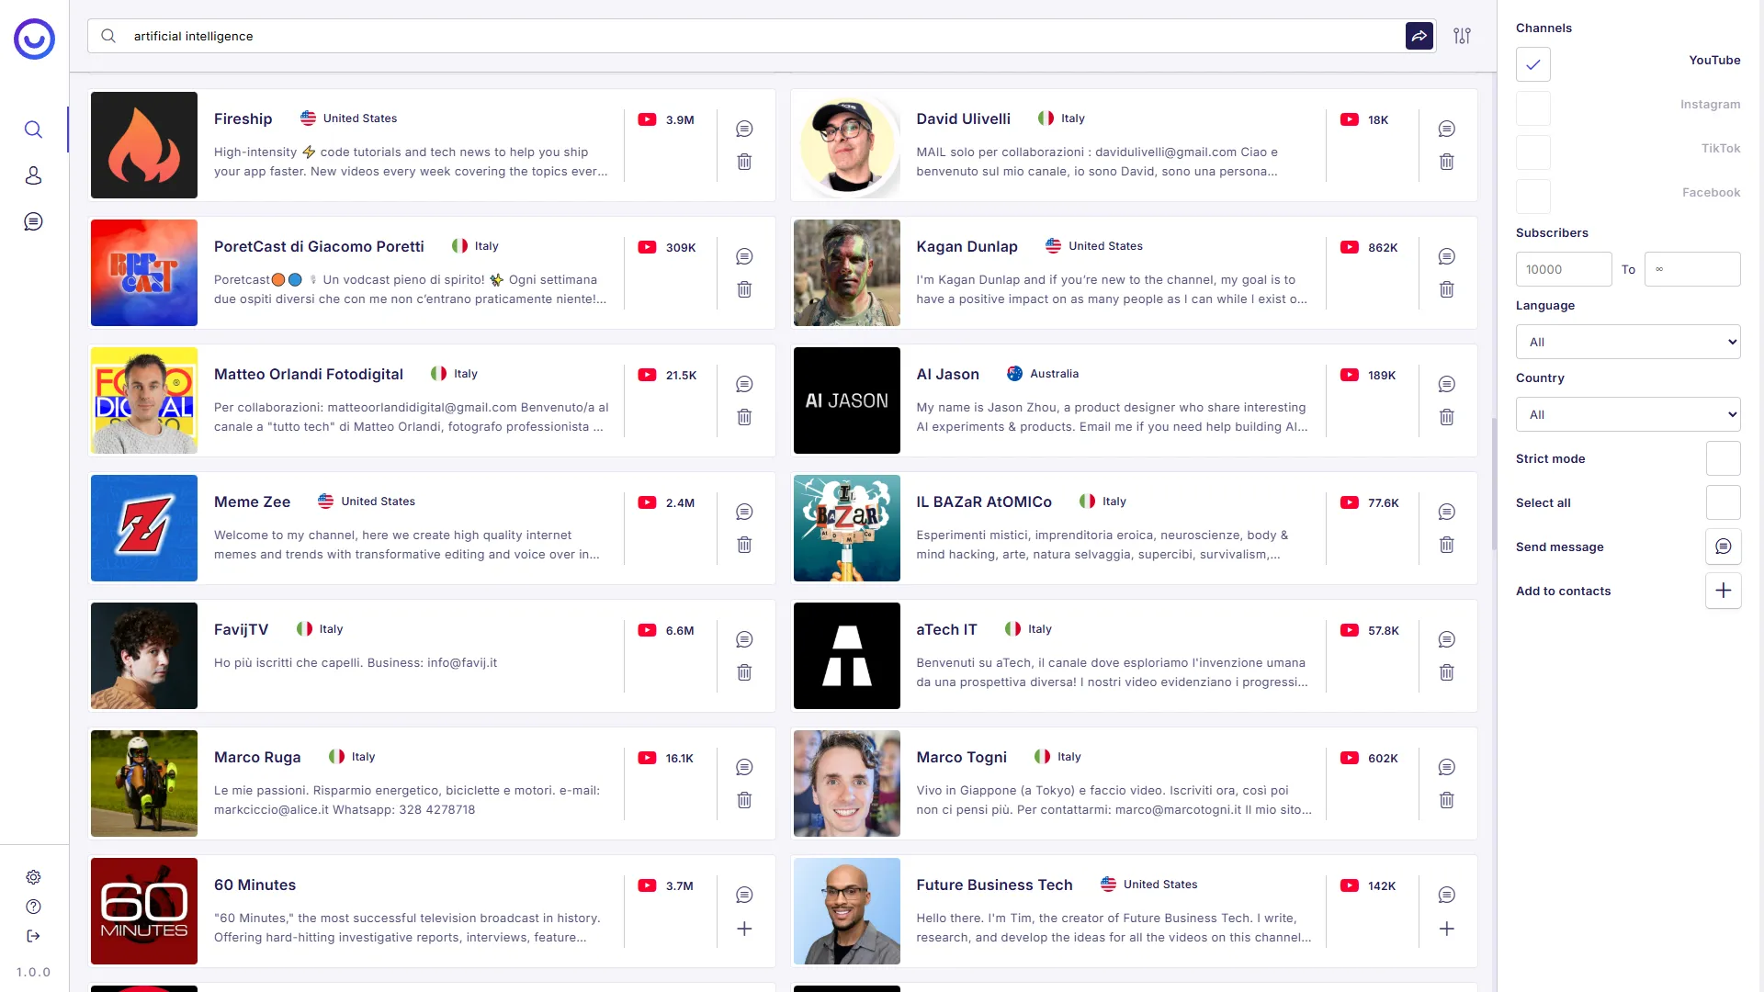The width and height of the screenshot is (1764, 992).
Task: Enable the Instagram channel filter
Action: coord(1532,108)
